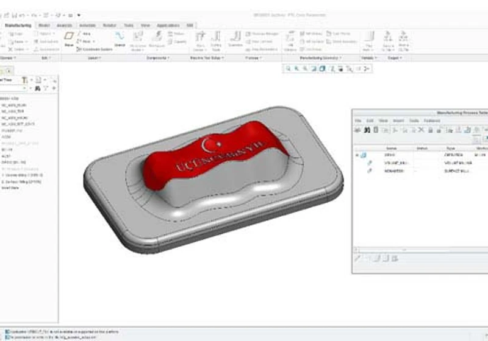Open Tools menu in Manufacturing Process Table

click(414, 121)
